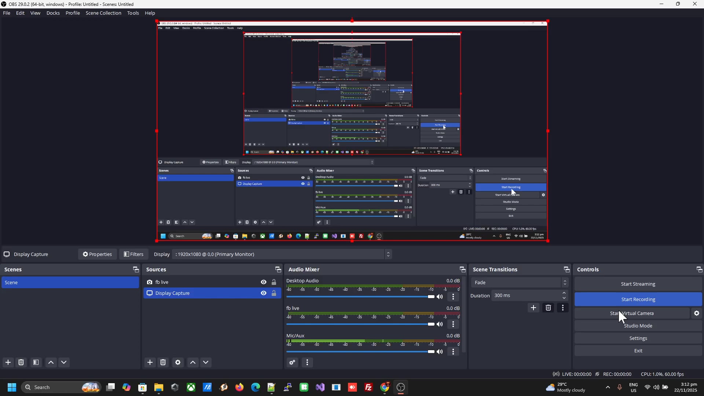Screen dimensions: 704x396
Task: Open the Display monitor dropdown
Action: point(282,254)
